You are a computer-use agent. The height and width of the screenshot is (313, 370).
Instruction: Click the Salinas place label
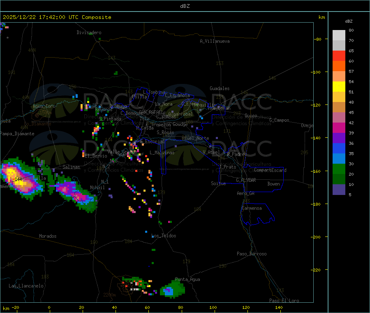[x=71, y=167]
